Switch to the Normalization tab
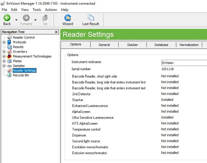The height and width of the screenshot is (163, 207). point(189,45)
